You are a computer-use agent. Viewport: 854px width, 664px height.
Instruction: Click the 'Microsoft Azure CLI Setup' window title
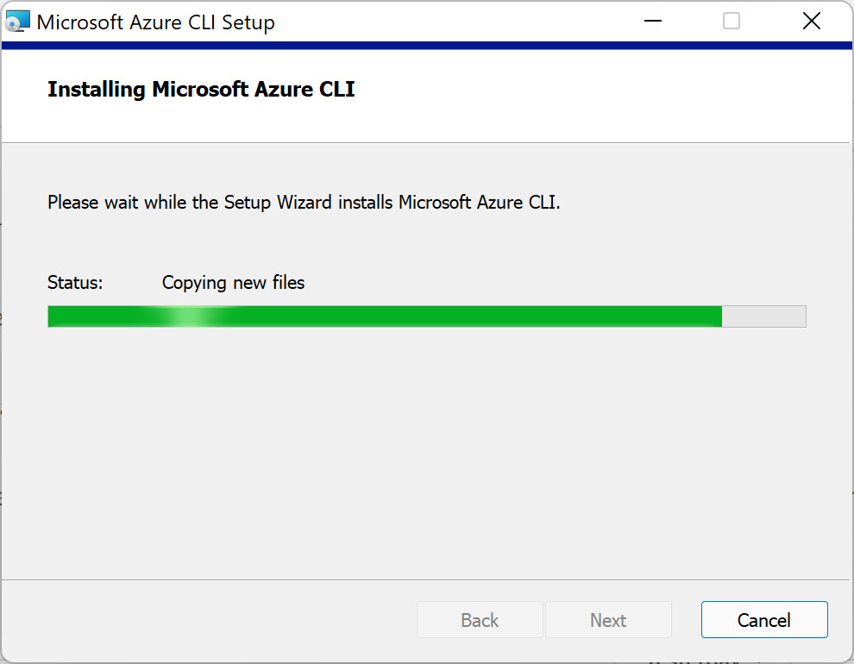coord(156,22)
